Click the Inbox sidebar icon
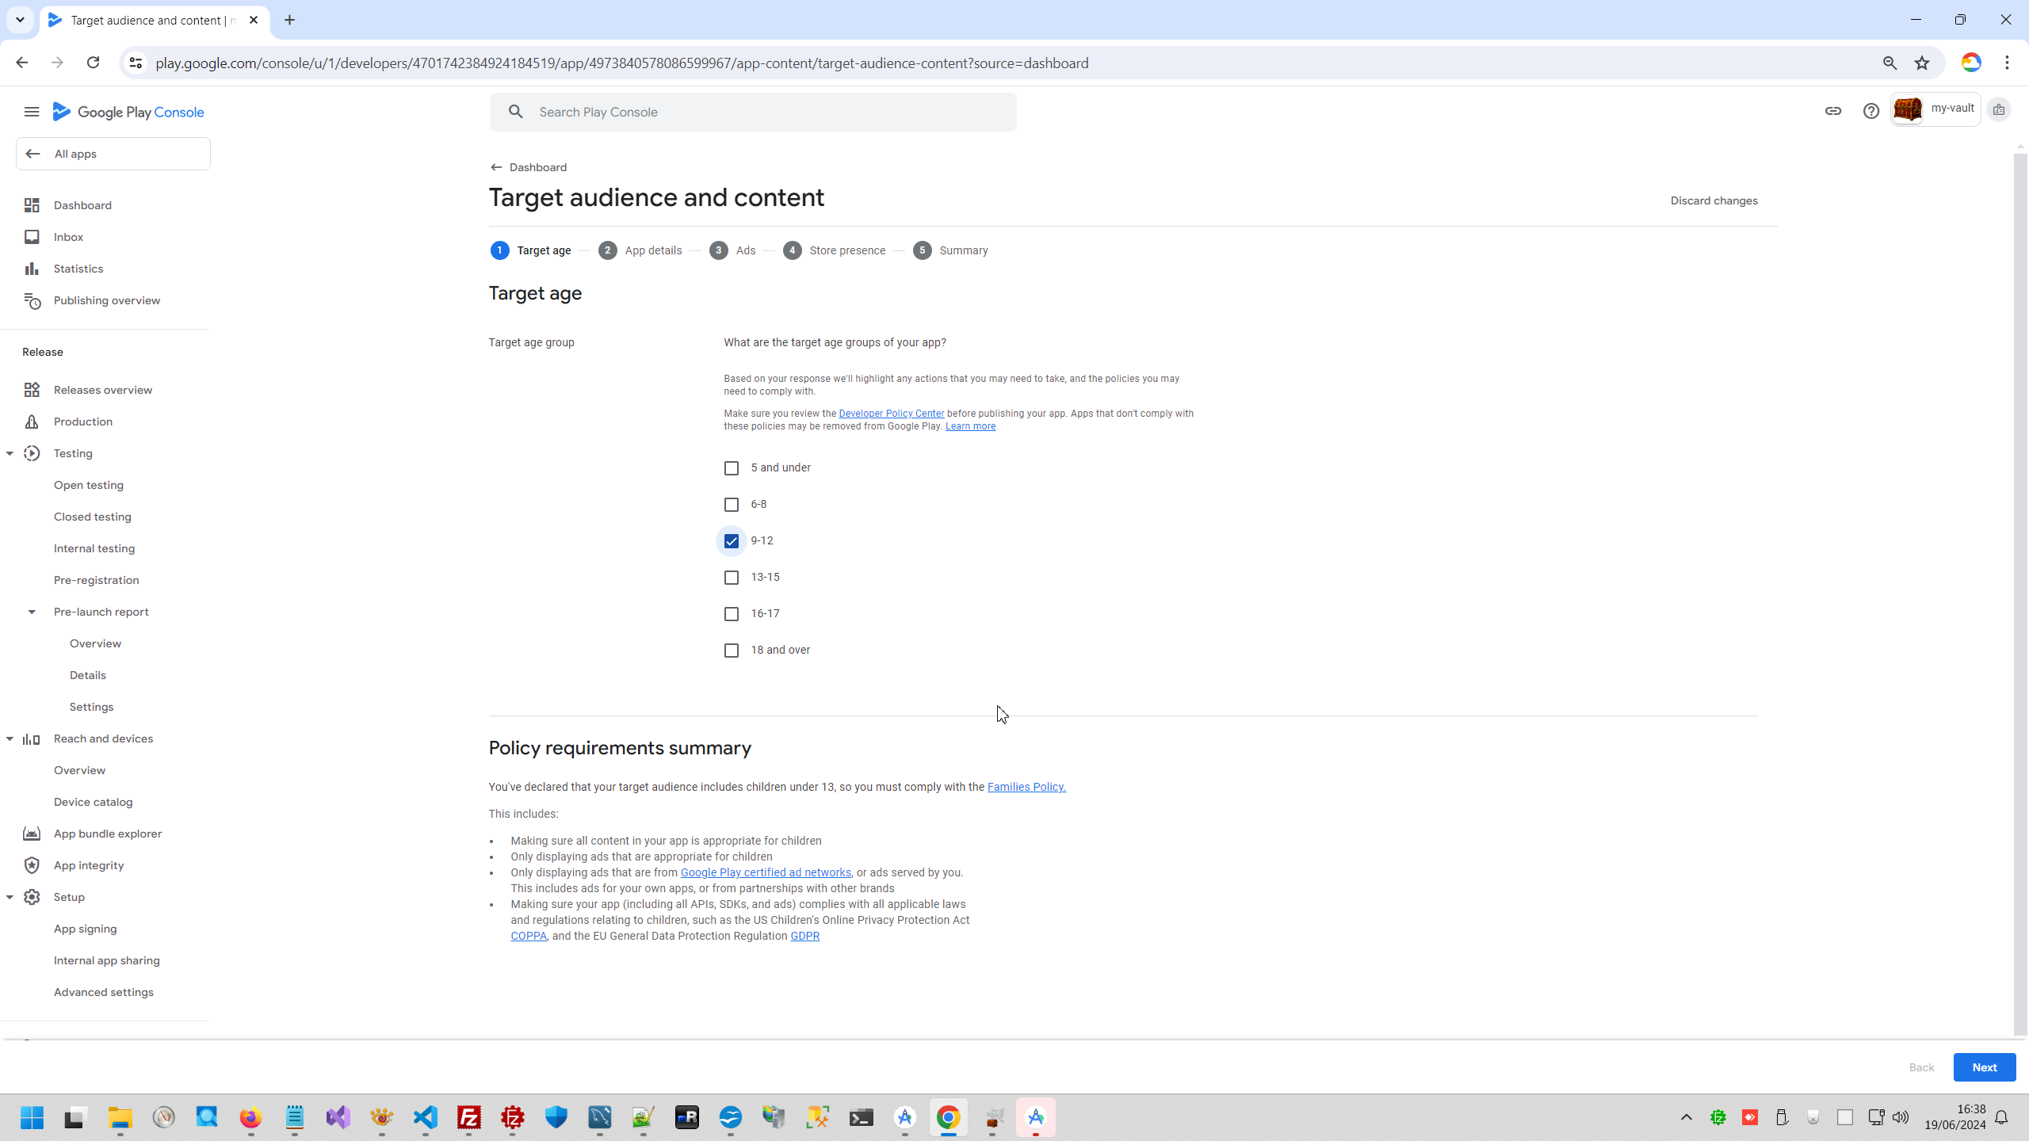Screen dimensions: 2029x1141 click(x=32, y=237)
